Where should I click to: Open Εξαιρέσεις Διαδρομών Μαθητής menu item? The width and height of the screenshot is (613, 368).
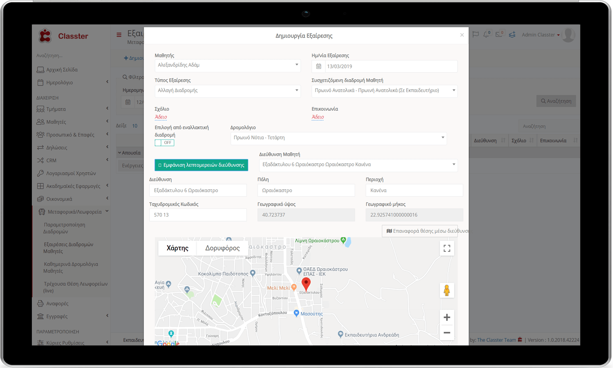pyautogui.click(x=68, y=248)
